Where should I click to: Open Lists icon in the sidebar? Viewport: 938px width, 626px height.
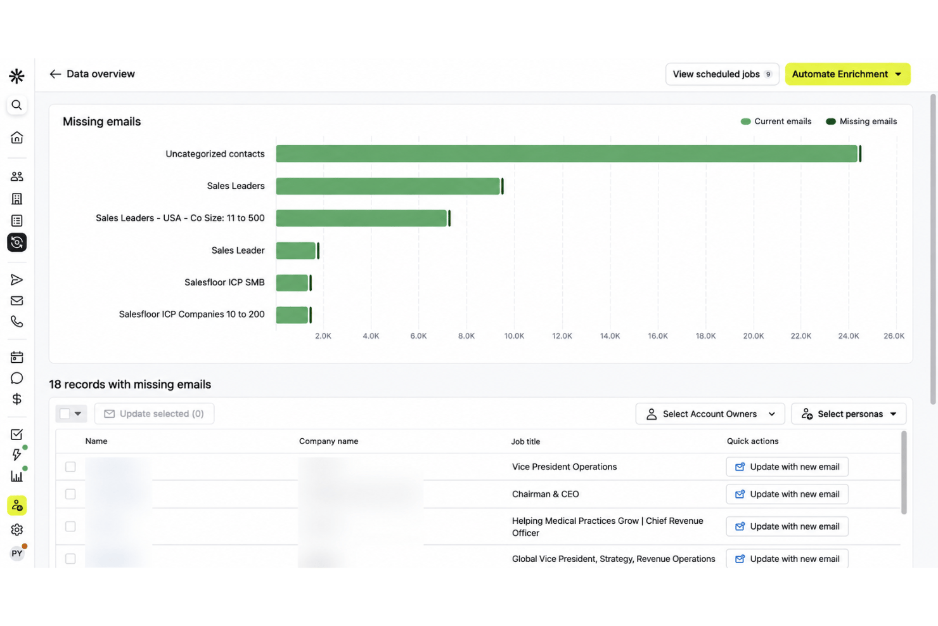coord(16,221)
